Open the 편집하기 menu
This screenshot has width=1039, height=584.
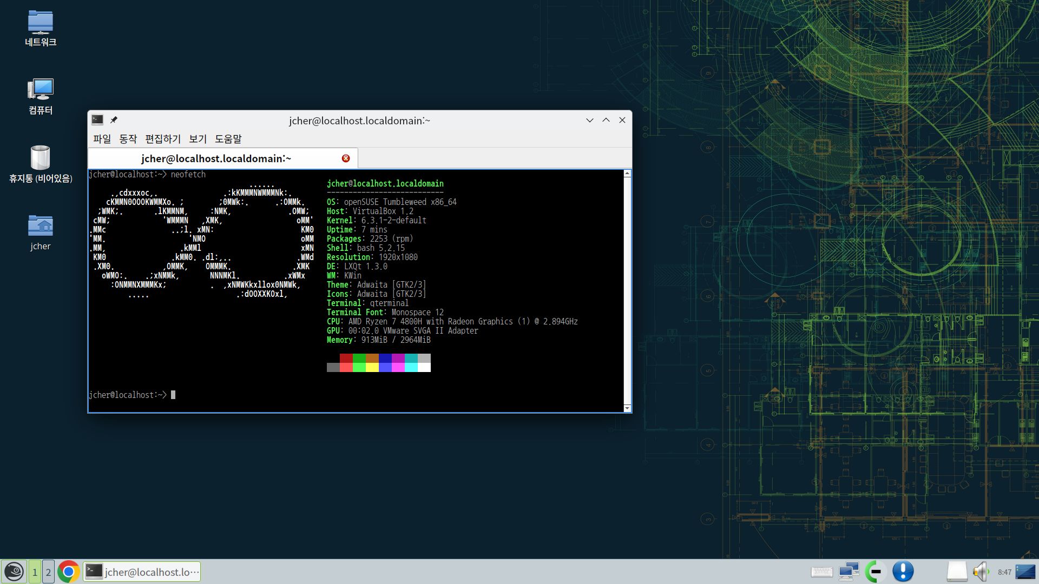(163, 139)
